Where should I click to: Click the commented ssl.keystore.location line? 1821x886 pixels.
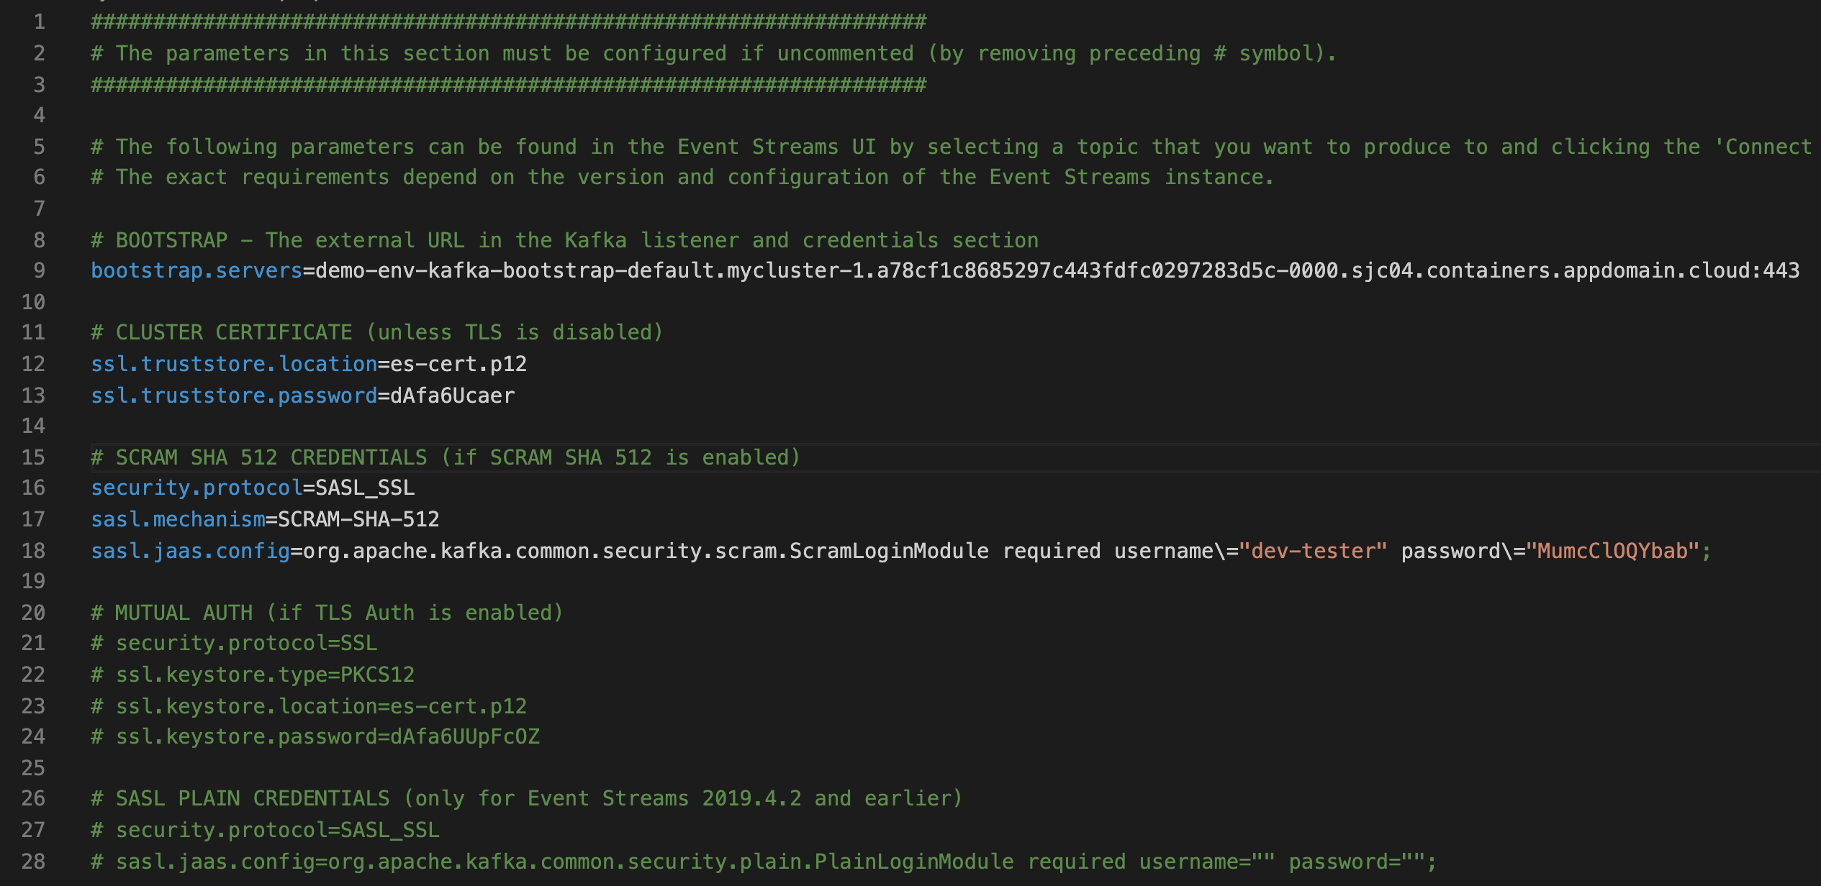[x=309, y=707]
